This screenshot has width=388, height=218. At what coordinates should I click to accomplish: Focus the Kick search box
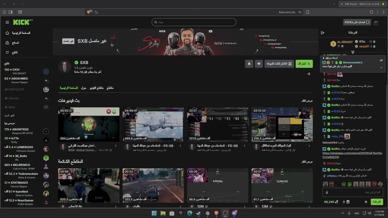pos(194,22)
